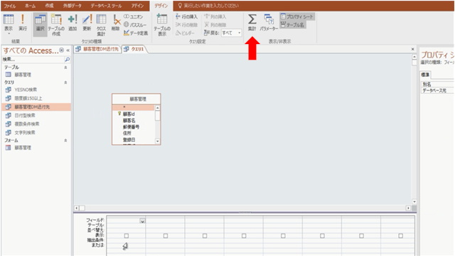Close the クエリ1 query document

(x=412, y=49)
